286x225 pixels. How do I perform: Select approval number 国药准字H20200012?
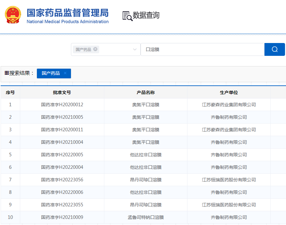tap(62, 105)
